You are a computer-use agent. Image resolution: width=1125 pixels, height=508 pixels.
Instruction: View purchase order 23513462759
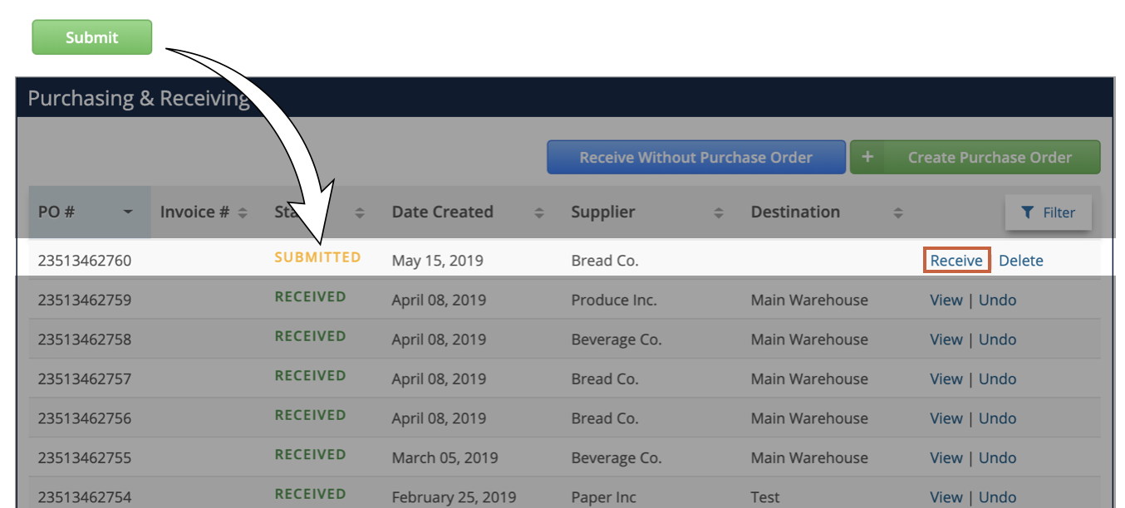pos(946,300)
